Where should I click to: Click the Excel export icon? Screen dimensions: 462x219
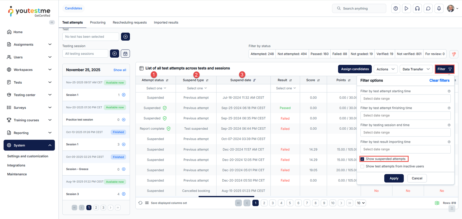pos(437,203)
